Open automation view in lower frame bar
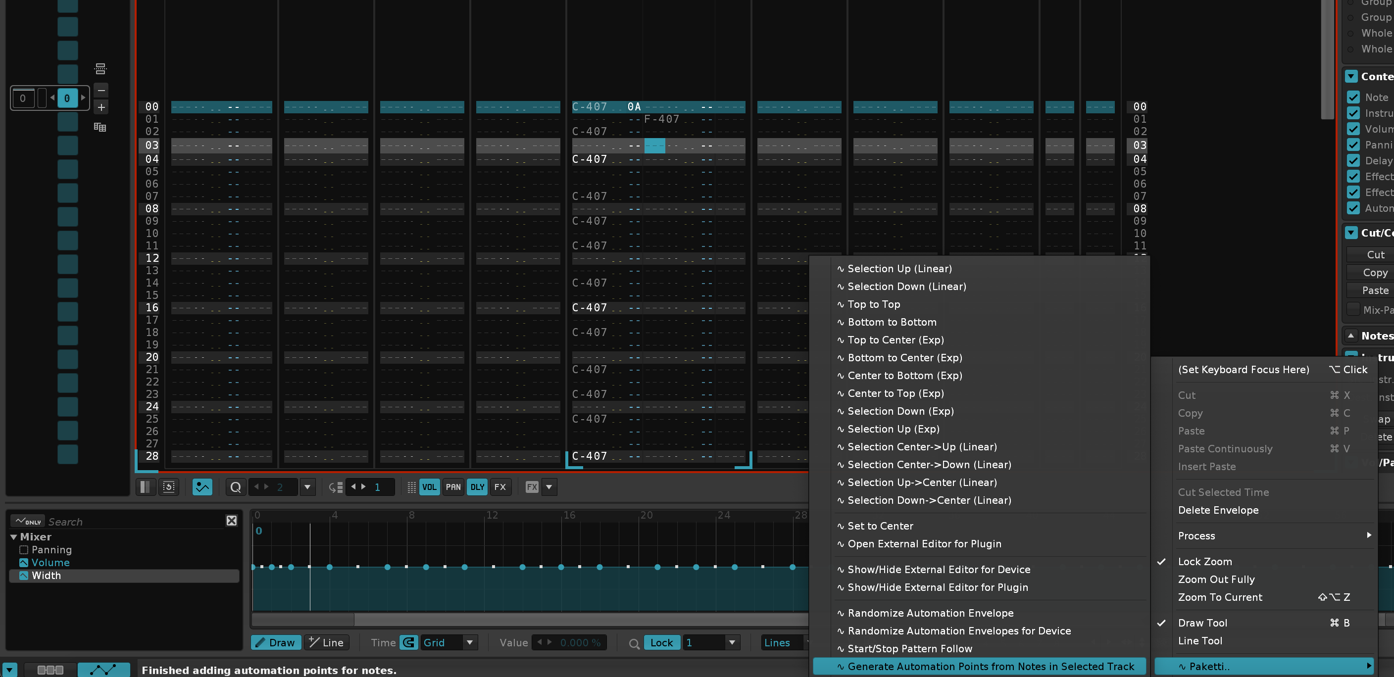 (103, 670)
